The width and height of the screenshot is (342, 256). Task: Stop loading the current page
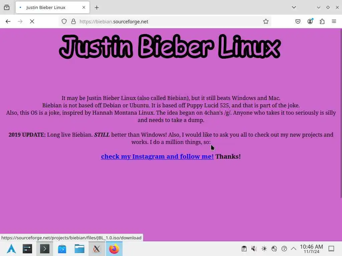tap(32, 21)
